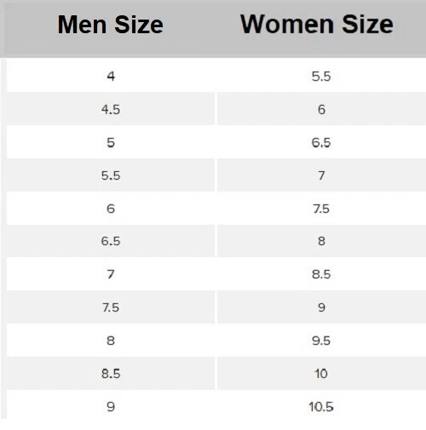Screen dimensions: 426x430
Task: Click the men size 4.5 cell
Action: pos(111,109)
